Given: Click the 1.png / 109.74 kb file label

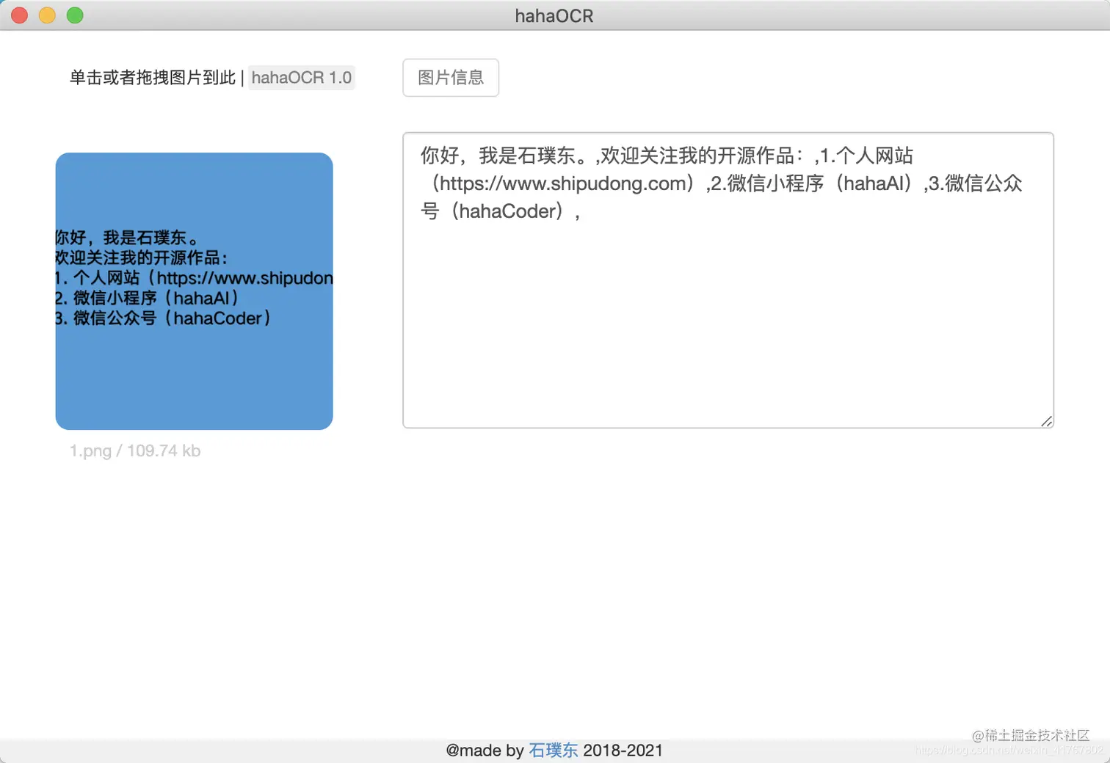Looking at the screenshot, I should click(135, 450).
